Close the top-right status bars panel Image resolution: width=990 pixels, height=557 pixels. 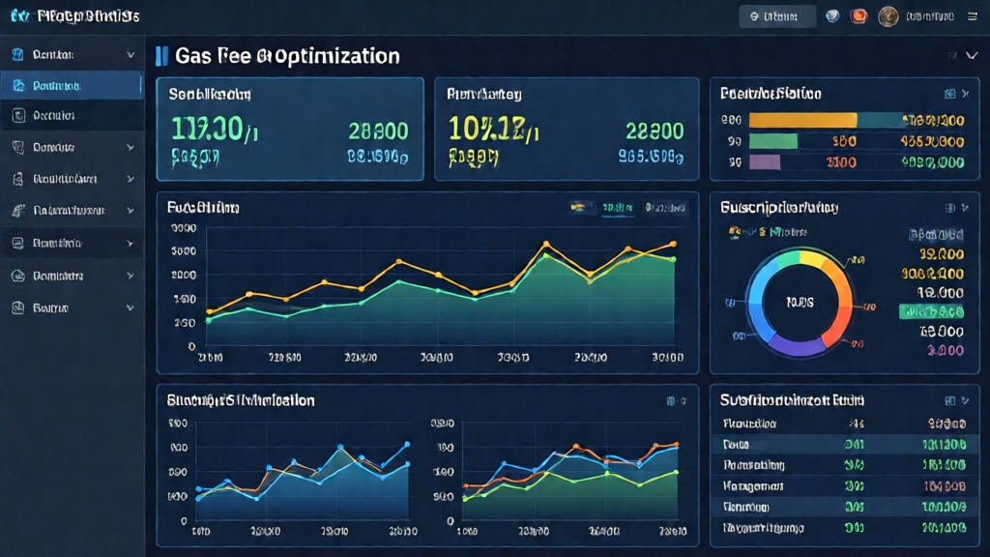966,94
